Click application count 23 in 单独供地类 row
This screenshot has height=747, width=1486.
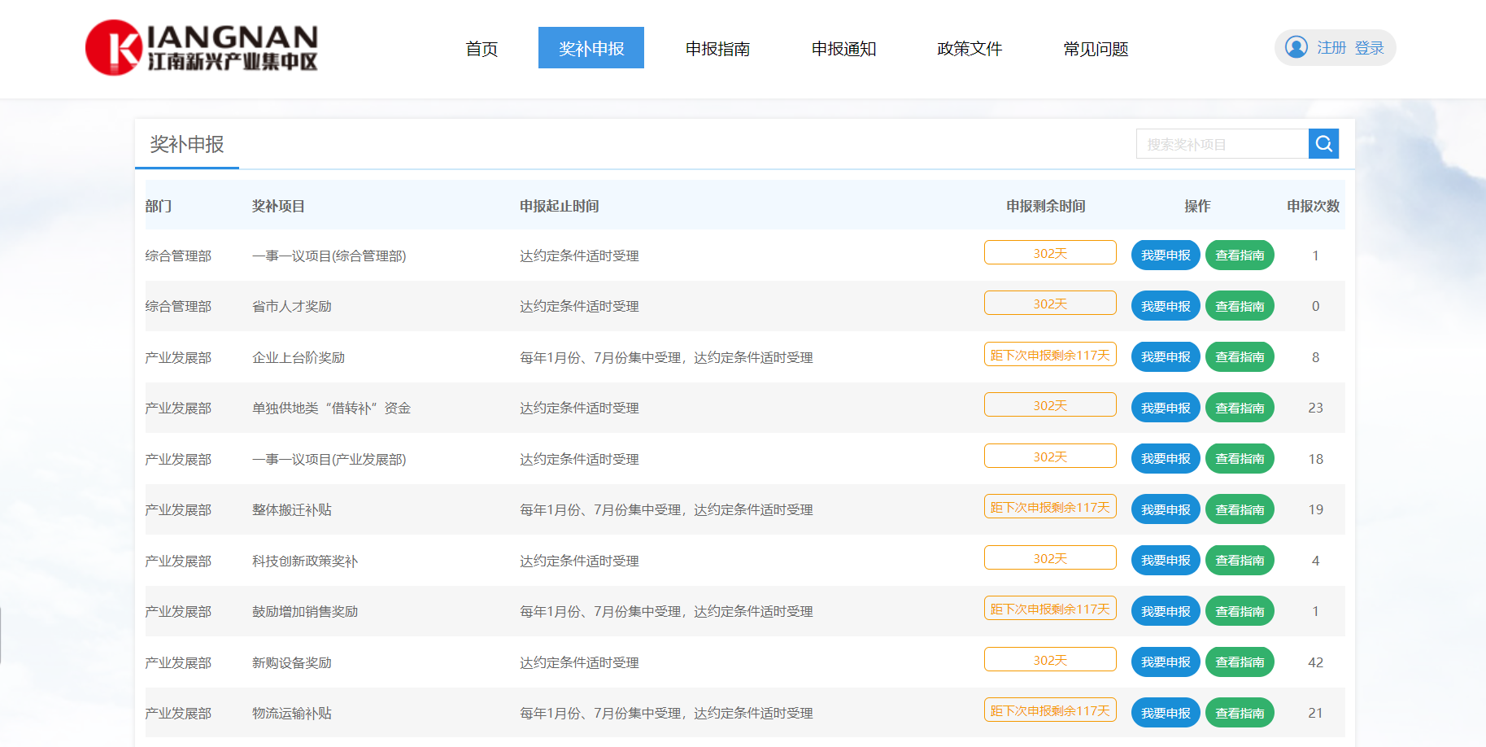(x=1315, y=408)
